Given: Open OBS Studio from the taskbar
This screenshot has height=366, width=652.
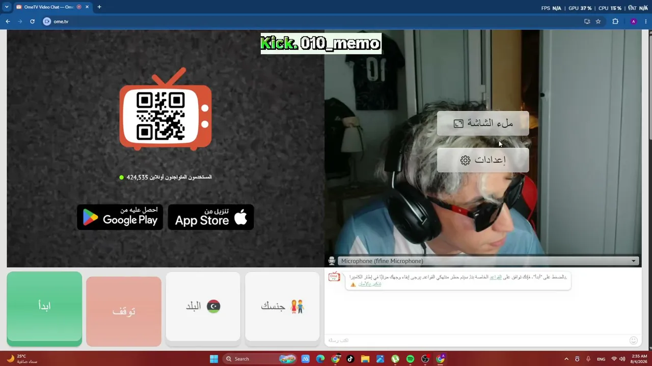Looking at the screenshot, I should [x=425, y=359].
